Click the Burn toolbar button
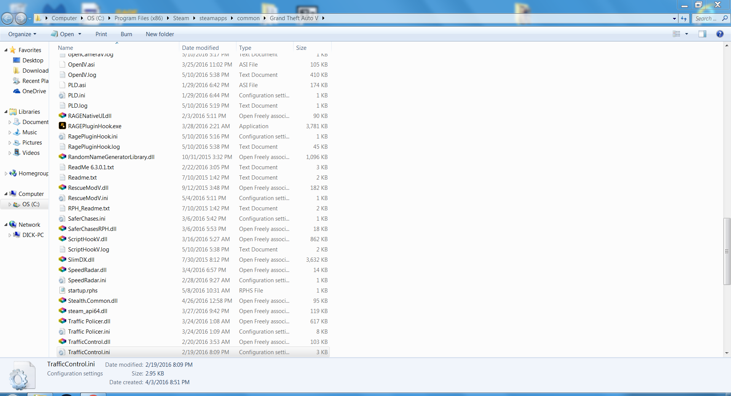 pos(126,34)
